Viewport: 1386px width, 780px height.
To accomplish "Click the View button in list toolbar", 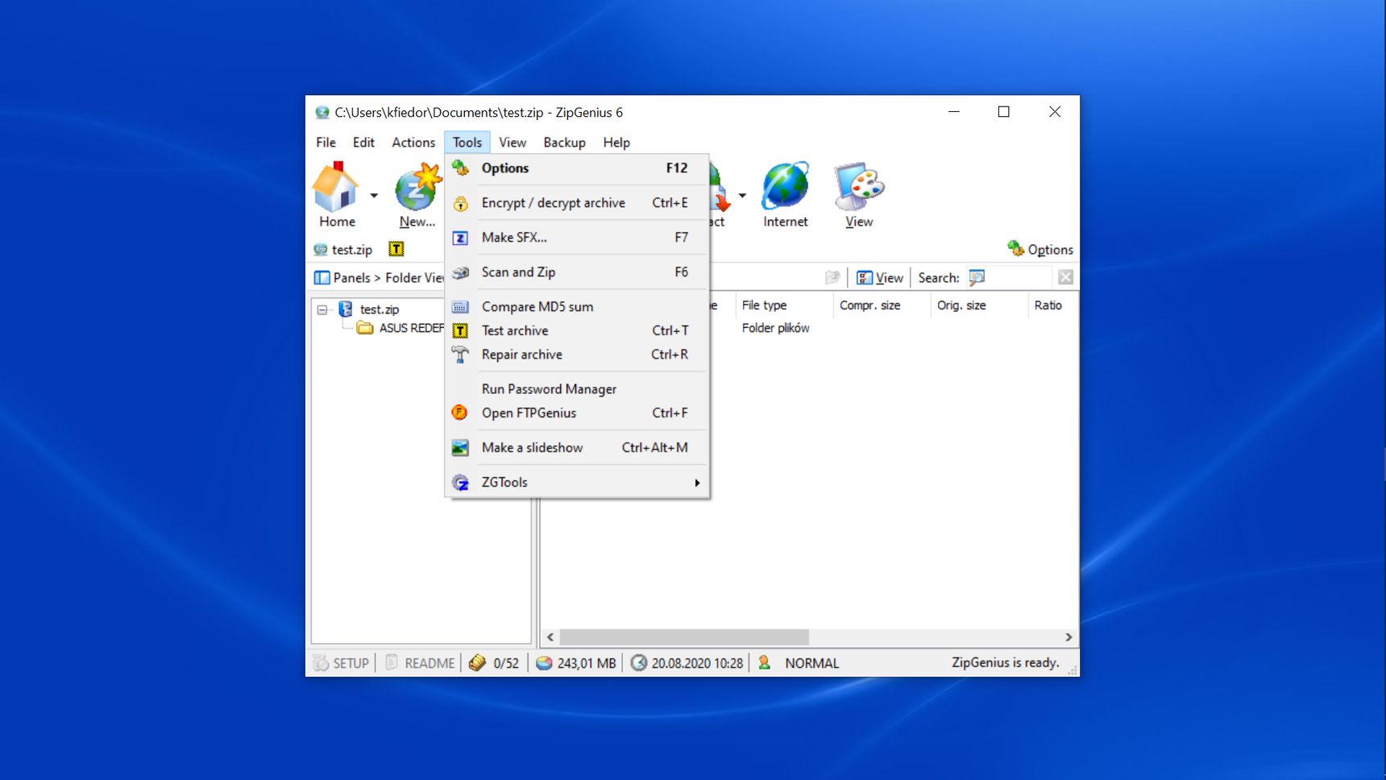I will 880,277.
